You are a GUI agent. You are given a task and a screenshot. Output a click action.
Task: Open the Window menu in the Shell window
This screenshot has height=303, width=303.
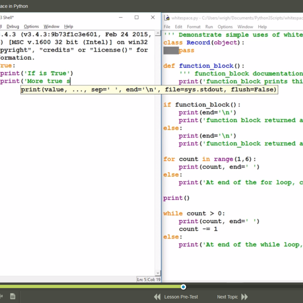coord(52,26)
